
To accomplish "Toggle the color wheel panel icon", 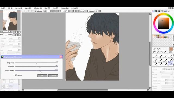I will 153,11.
